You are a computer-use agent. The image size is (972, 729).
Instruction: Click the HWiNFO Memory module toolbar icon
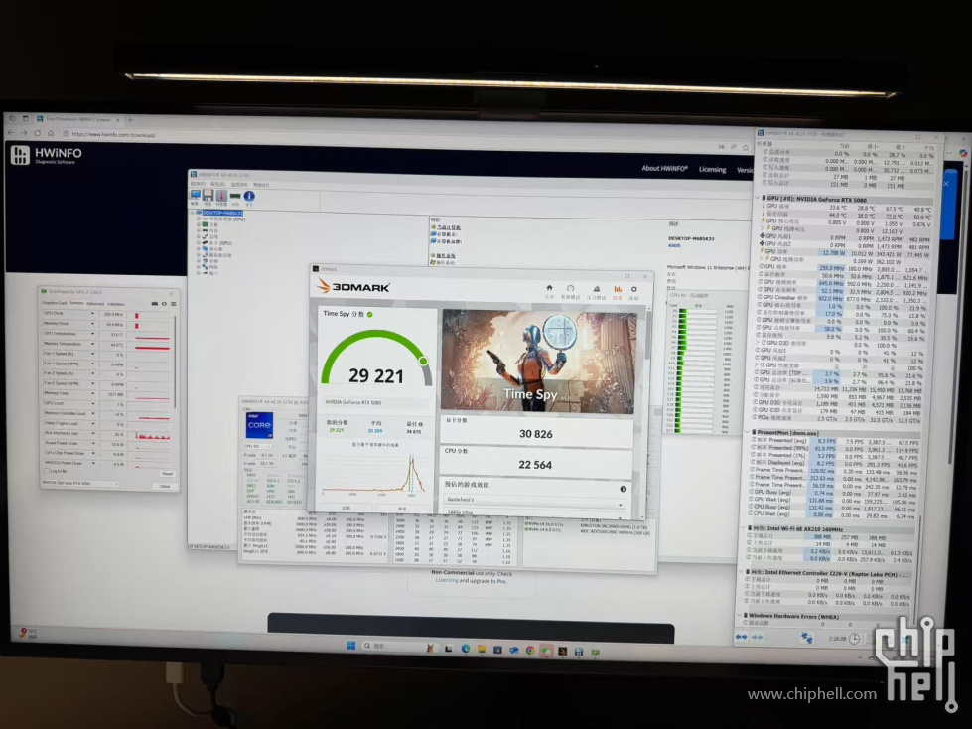235,197
